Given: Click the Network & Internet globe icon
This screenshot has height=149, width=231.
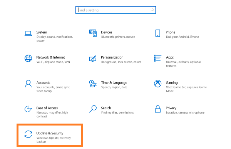Looking at the screenshot, I should tap(28, 59).
